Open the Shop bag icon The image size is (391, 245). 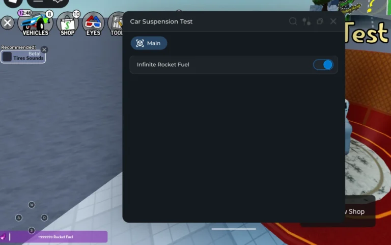(68, 24)
